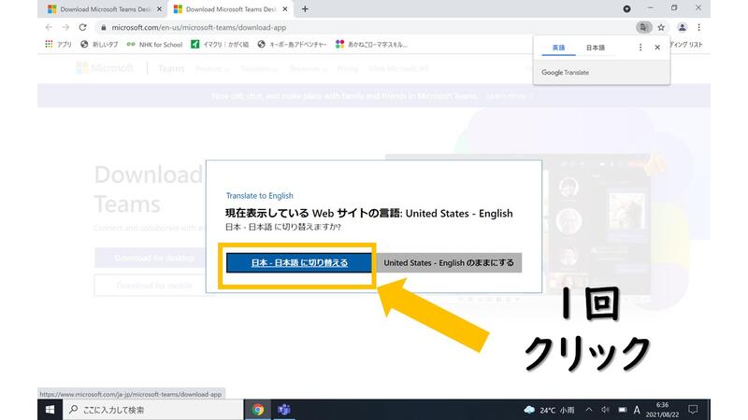Open the notification center icon in taskbar

[693, 410]
